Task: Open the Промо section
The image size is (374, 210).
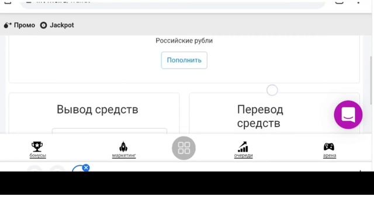Action: tap(19, 25)
